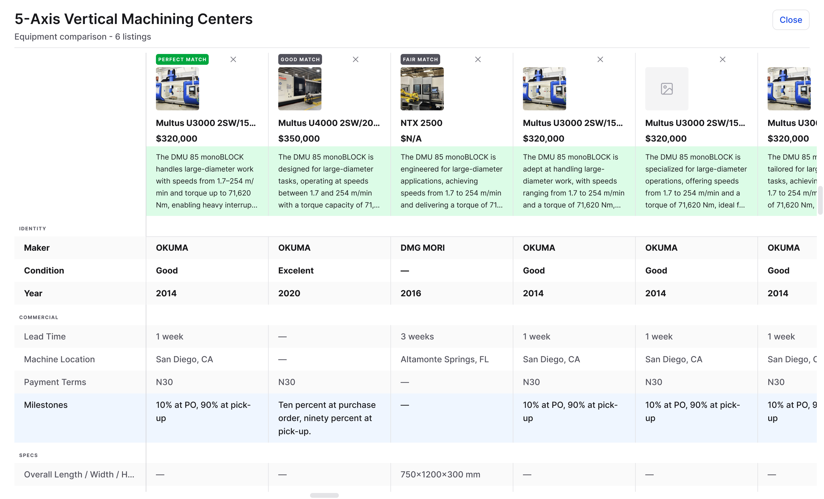Click the Good Match badge

(x=300, y=60)
